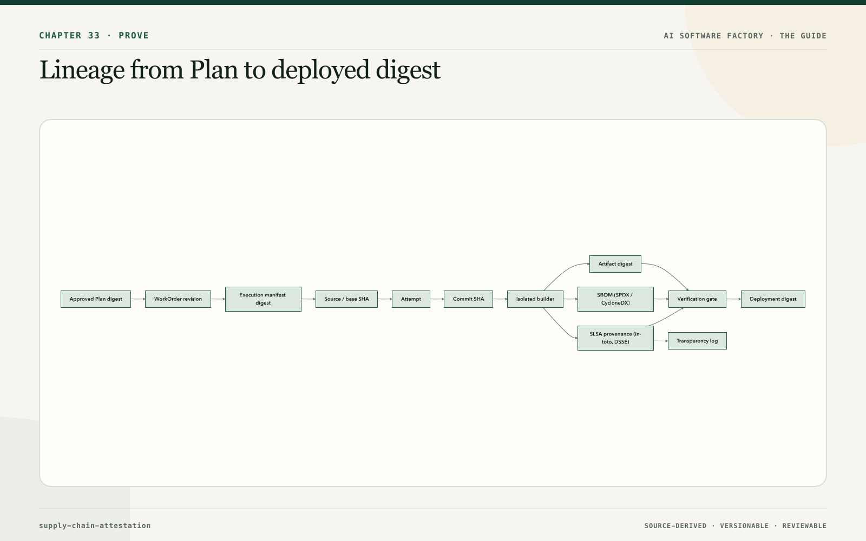Click the AI Software Factory · The Guide text
866x541 pixels.
coord(745,36)
